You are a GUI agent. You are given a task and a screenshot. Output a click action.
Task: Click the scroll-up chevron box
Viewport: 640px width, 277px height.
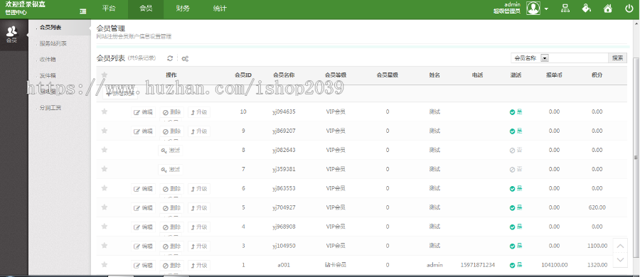(x=620, y=246)
